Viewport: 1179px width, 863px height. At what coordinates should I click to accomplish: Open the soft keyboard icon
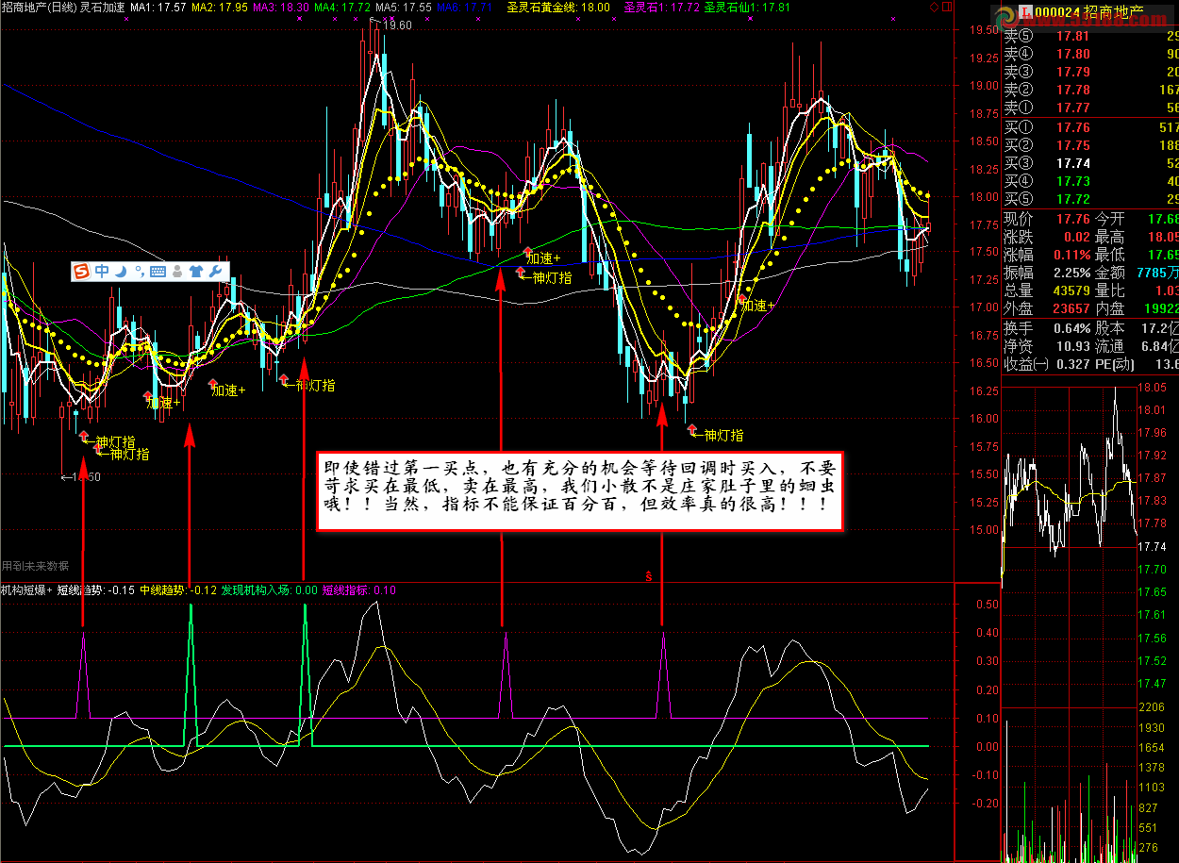pyautogui.click(x=158, y=272)
